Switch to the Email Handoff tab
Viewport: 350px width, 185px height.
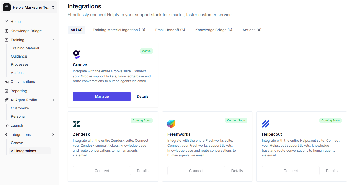click(x=170, y=30)
